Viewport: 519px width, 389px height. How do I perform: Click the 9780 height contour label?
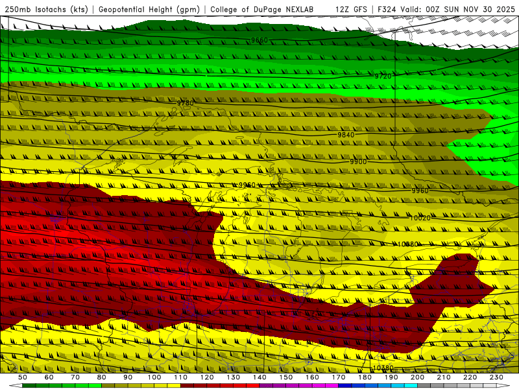pyautogui.click(x=185, y=103)
